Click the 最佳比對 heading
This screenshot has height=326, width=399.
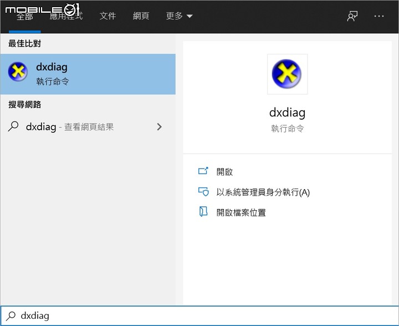[x=24, y=43]
